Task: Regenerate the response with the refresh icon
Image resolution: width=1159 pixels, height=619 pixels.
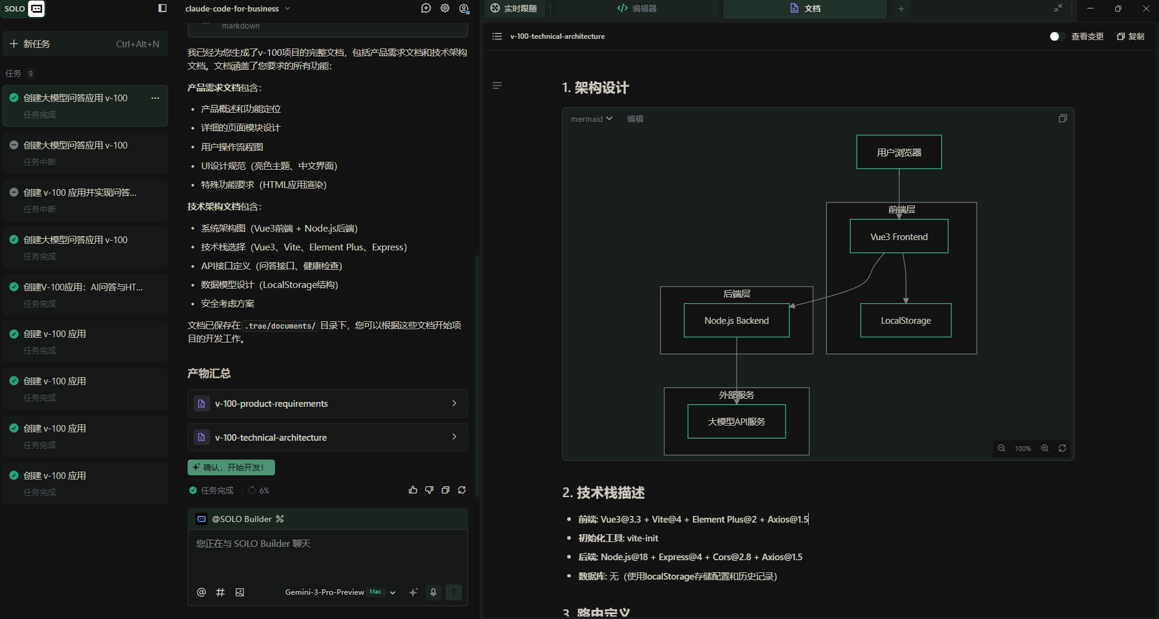Action: click(x=462, y=490)
